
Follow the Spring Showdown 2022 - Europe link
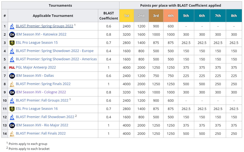pyautogui.click(x=55, y=51)
